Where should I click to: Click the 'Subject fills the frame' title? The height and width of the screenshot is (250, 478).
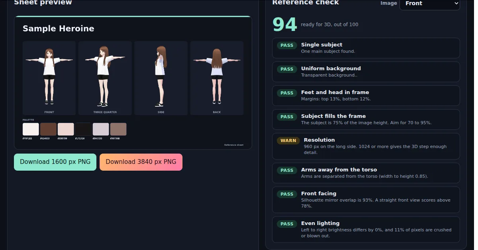(x=333, y=116)
